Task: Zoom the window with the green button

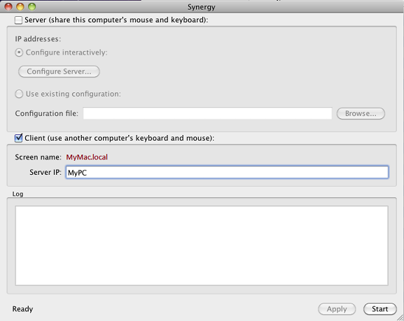Action: pyautogui.click(x=32, y=6)
